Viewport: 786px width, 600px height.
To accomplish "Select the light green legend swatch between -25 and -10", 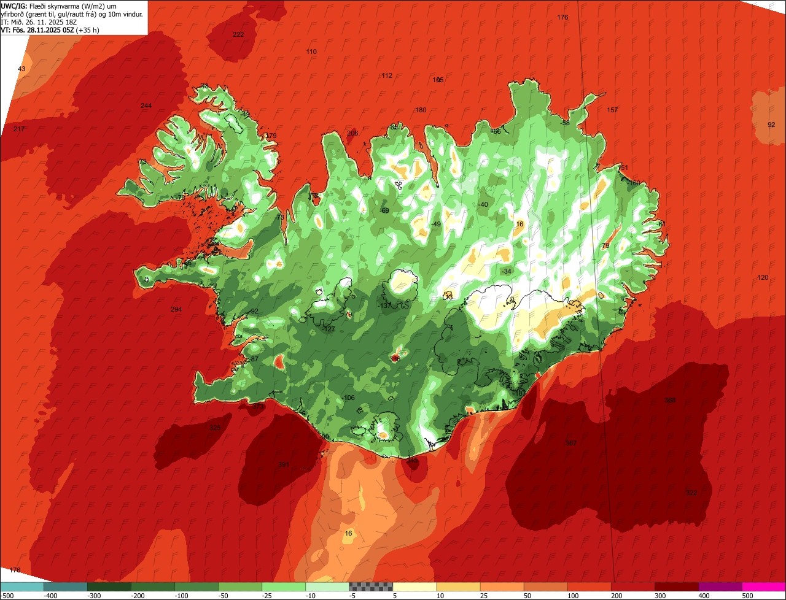I will pyautogui.click(x=284, y=587).
